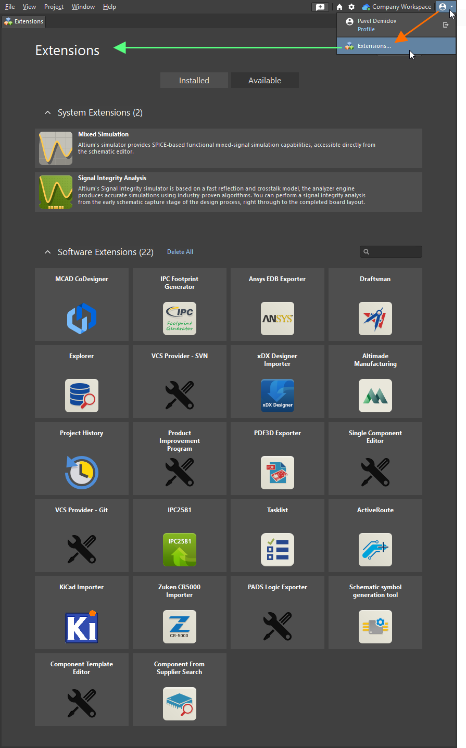The image size is (466, 748).
Task: Click the KiCad Importer icon
Action: 81,626
